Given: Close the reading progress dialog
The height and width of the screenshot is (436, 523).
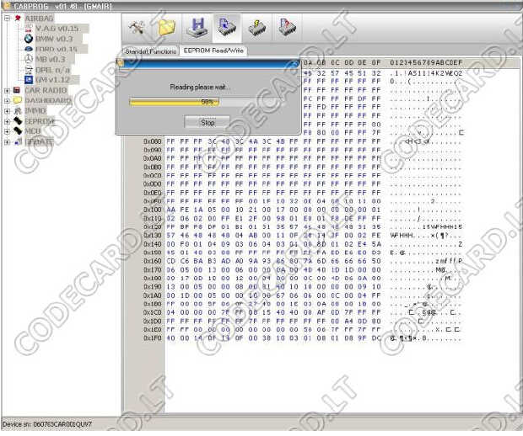Looking at the screenshot, I should point(294,64).
